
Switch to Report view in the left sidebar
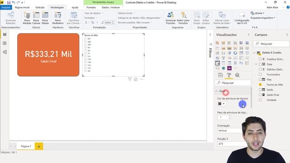(5, 34)
